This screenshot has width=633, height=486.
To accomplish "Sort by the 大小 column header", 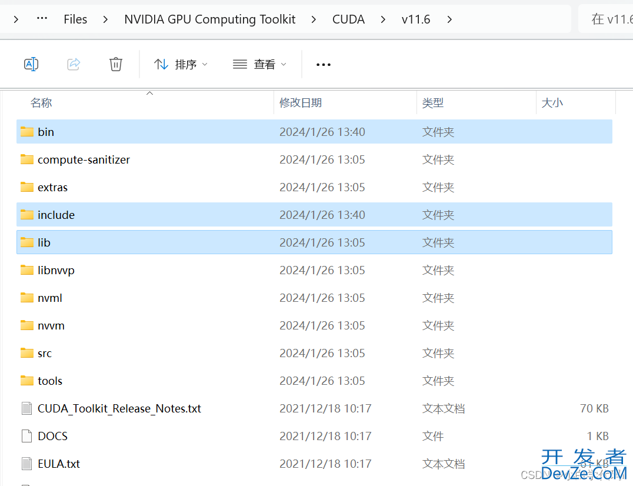I will point(552,103).
